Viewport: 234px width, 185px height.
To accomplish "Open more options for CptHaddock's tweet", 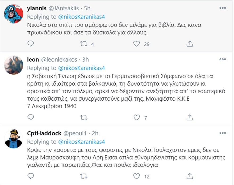I will coord(222,133).
